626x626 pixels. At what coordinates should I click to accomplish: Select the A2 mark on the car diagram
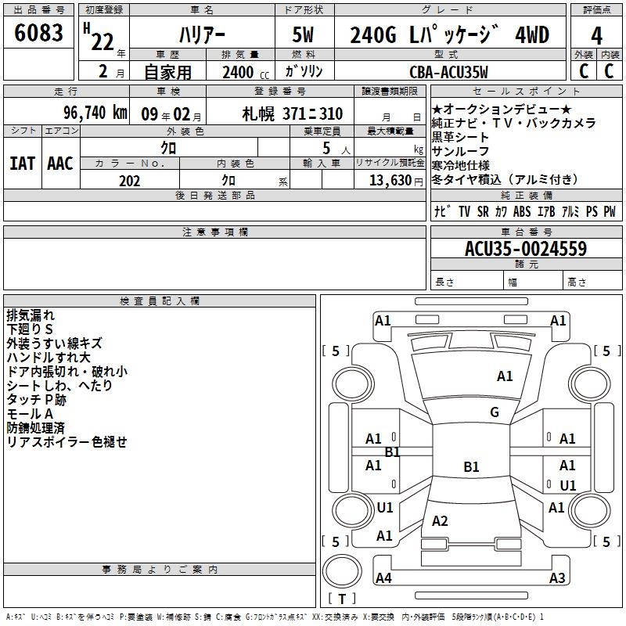(440, 521)
